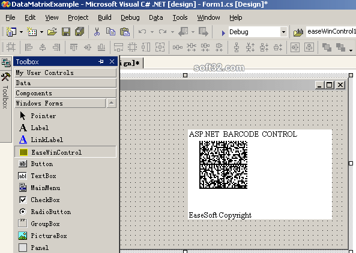356x253 pixels.
Task: Open the Redo history dropdown arrow
Action: click(172, 32)
